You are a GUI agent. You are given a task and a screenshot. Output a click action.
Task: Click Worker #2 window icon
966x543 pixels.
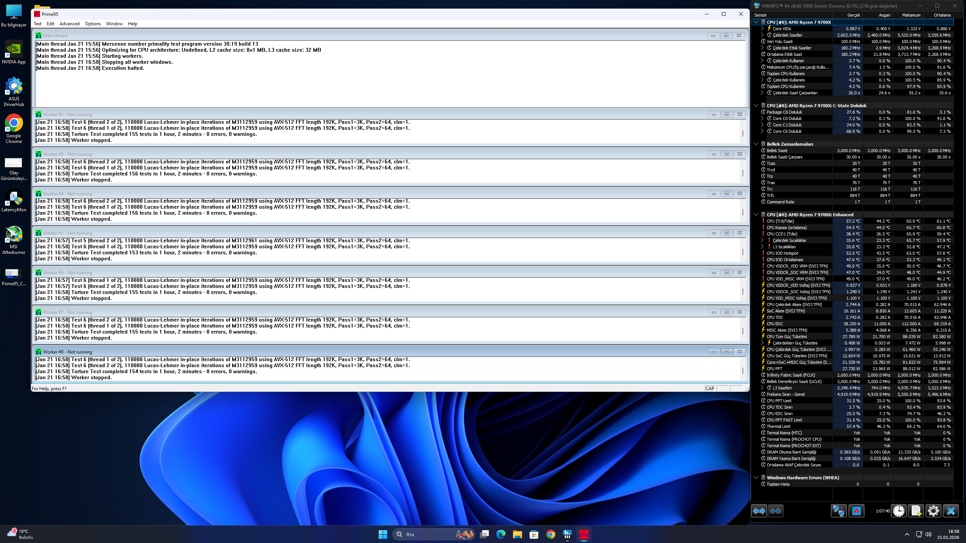click(39, 114)
